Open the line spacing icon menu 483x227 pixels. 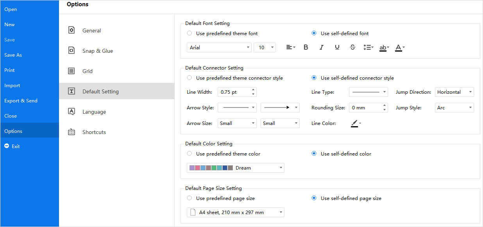pos(368,47)
